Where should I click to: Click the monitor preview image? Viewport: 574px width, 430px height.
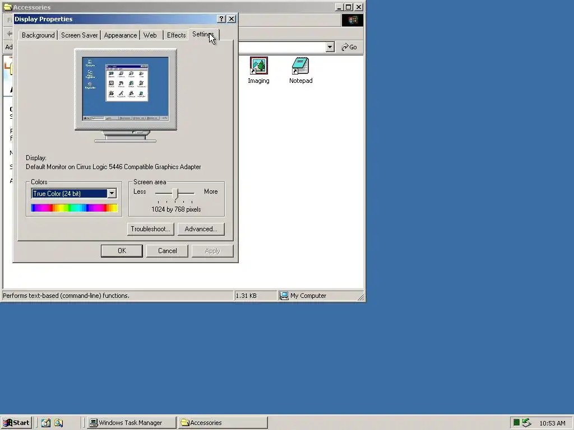point(126,95)
